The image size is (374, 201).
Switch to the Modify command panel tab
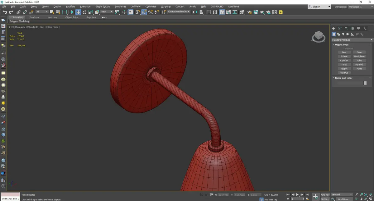pyautogui.click(x=340, y=29)
